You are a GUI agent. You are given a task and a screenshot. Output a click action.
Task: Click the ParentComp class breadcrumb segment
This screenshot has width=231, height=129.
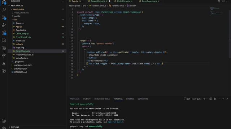pyautogui.click(x=118, y=6)
